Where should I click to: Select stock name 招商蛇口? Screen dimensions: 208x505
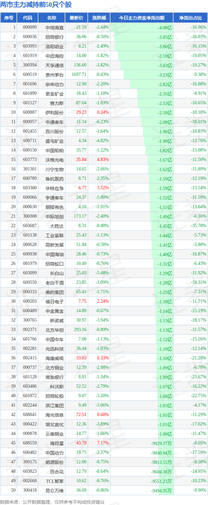click(x=55, y=264)
